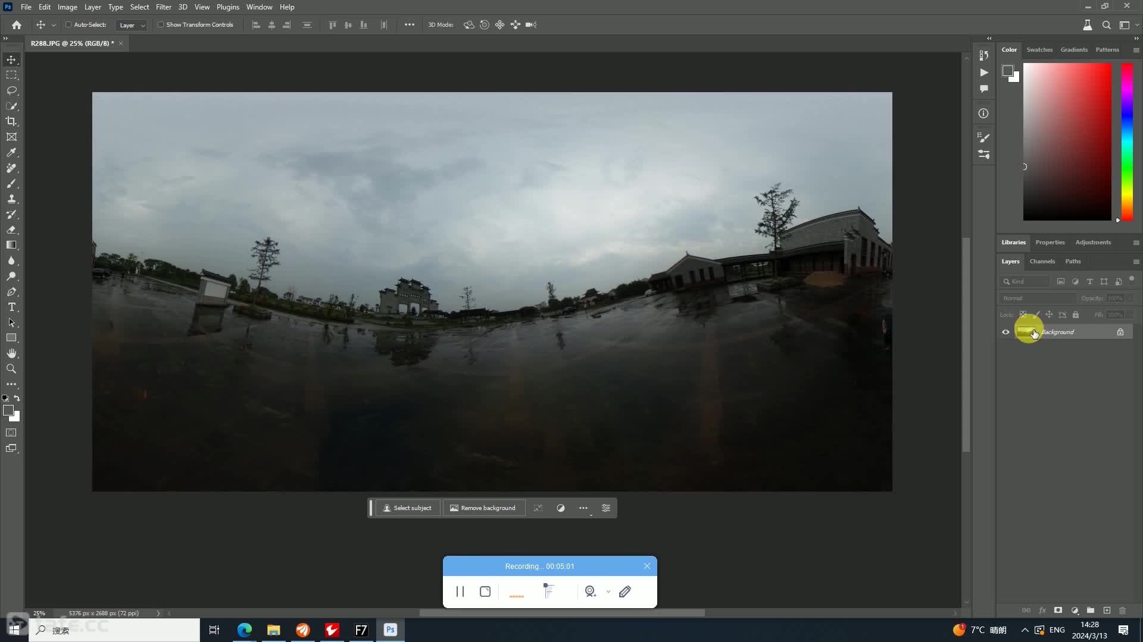Add layer mask icon
This screenshot has width=1143, height=642.
(1058, 610)
